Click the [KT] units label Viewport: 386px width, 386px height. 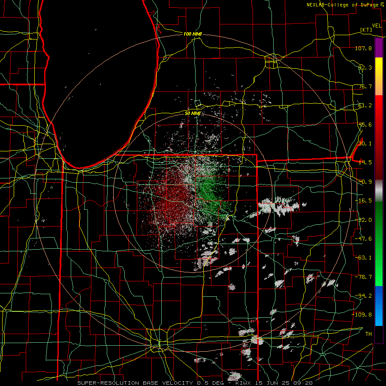pyautogui.click(x=366, y=30)
